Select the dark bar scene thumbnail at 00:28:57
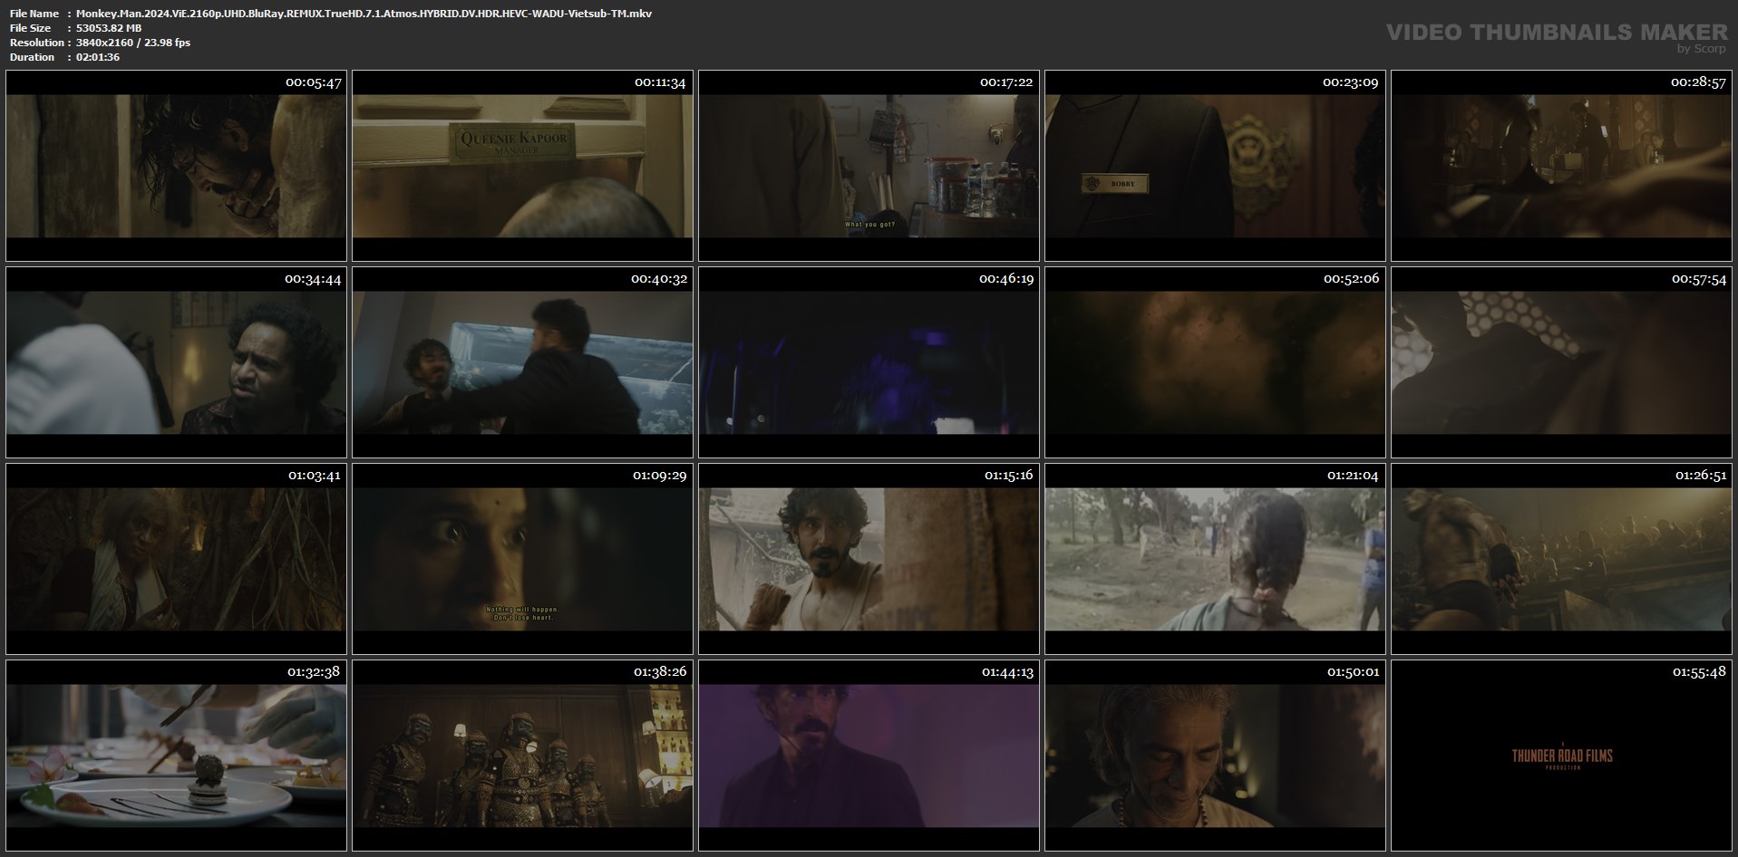 [x=1561, y=166]
